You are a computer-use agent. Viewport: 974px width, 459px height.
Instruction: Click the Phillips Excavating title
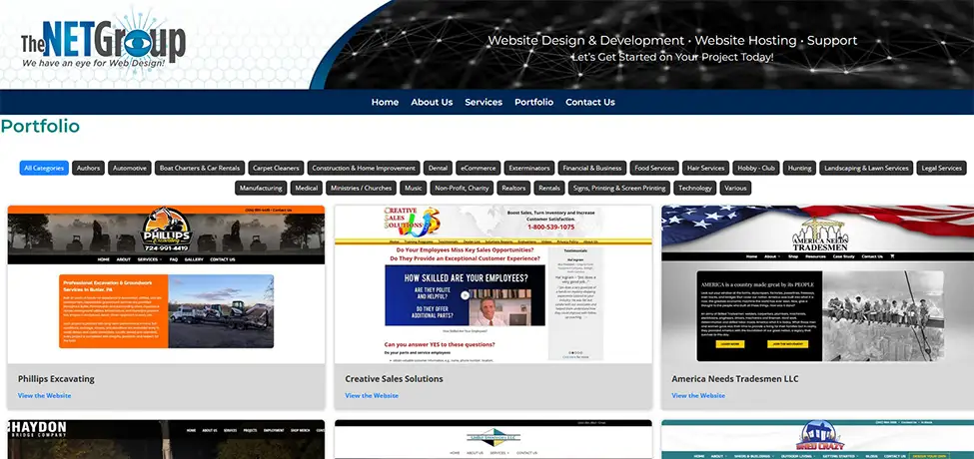56,379
